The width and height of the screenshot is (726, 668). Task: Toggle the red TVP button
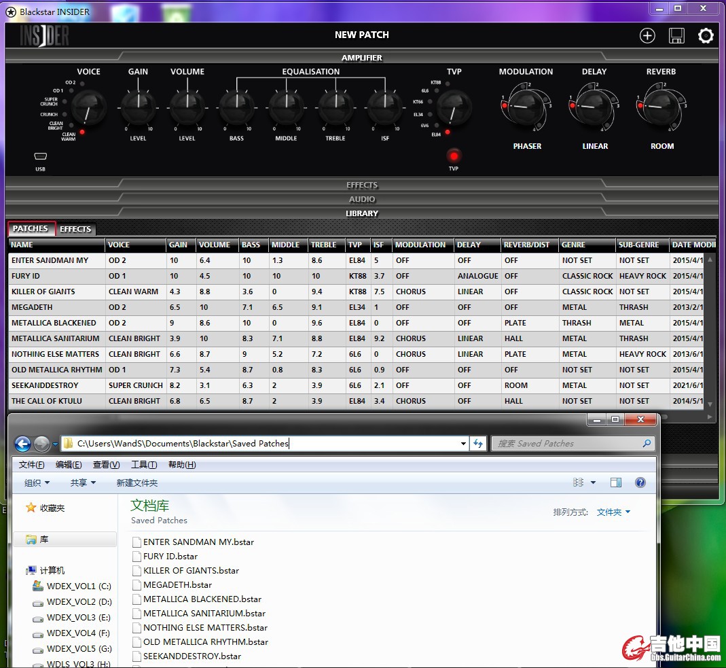pyautogui.click(x=454, y=156)
